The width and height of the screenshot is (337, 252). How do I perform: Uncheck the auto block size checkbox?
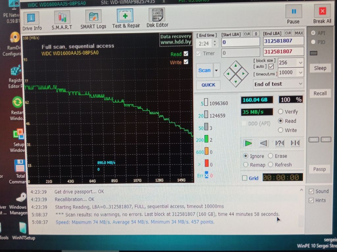pos(271,67)
